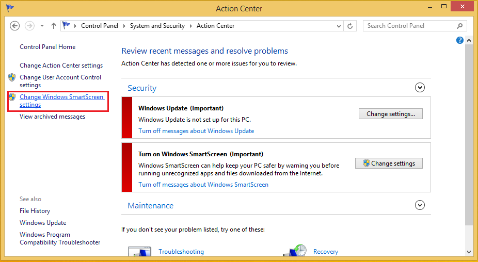Viewport: 478px width, 262px height.
Task: Click the Troubleshooting icon
Action: (139, 252)
